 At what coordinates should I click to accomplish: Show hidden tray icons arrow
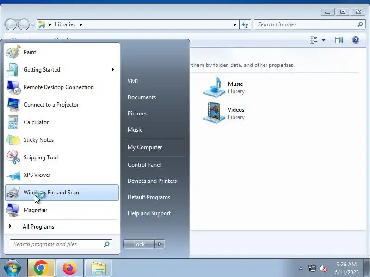click(301, 268)
